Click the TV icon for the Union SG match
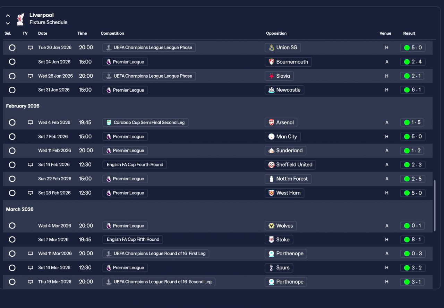 [x=31, y=48]
